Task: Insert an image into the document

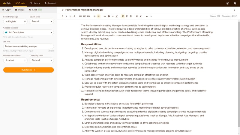Action: [109, 16]
